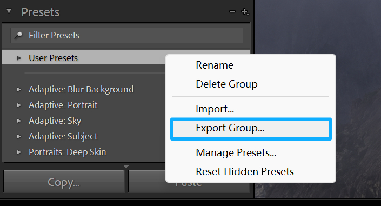The image size is (381, 206).
Task: Expand Adaptive: Blur Background group
Action: tap(19, 90)
